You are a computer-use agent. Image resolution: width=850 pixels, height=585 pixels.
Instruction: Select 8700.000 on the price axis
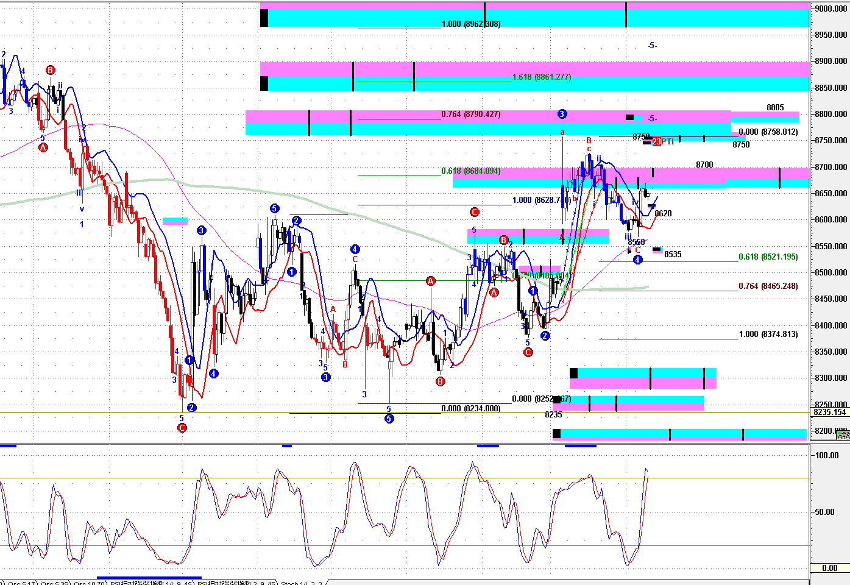tap(831, 167)
